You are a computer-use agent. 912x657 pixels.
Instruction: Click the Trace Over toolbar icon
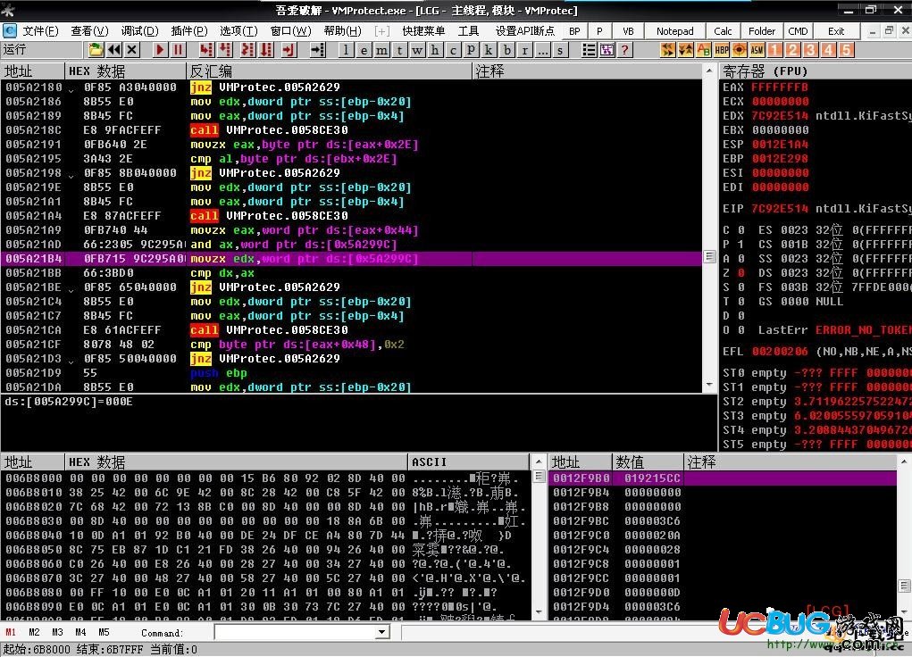(x=266, y=50)
